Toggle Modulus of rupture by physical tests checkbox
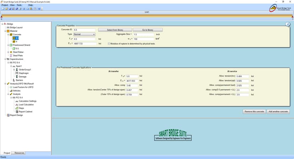 [x=109, y=44]
